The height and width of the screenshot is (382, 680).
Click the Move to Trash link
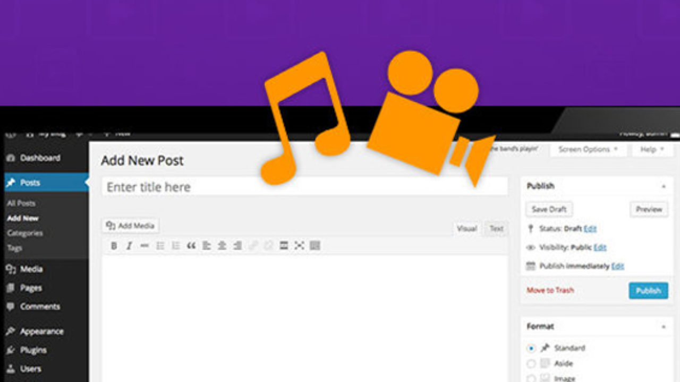[550, 290]
